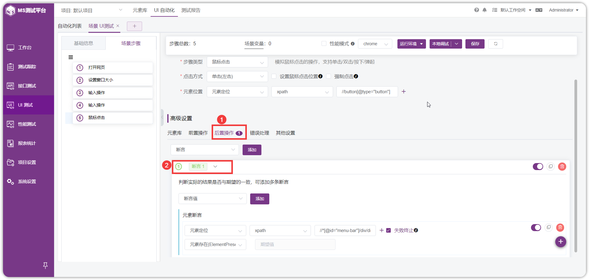Open 元素库 in top navigation

pos(140,10)
